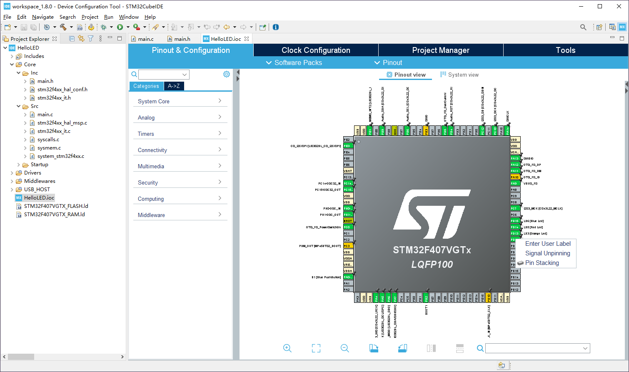The width and height of the screenshot is (629, 372).
Task: Select the green PD13 Orange Led pin
Action: pos(515,233)
